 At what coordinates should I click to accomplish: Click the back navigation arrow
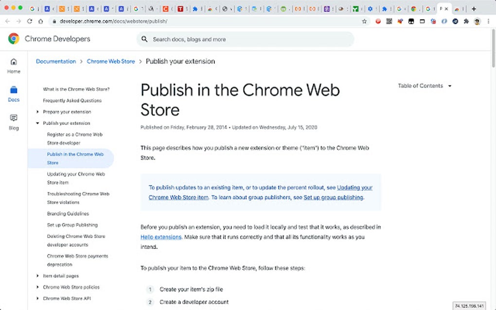pos(7,21)
